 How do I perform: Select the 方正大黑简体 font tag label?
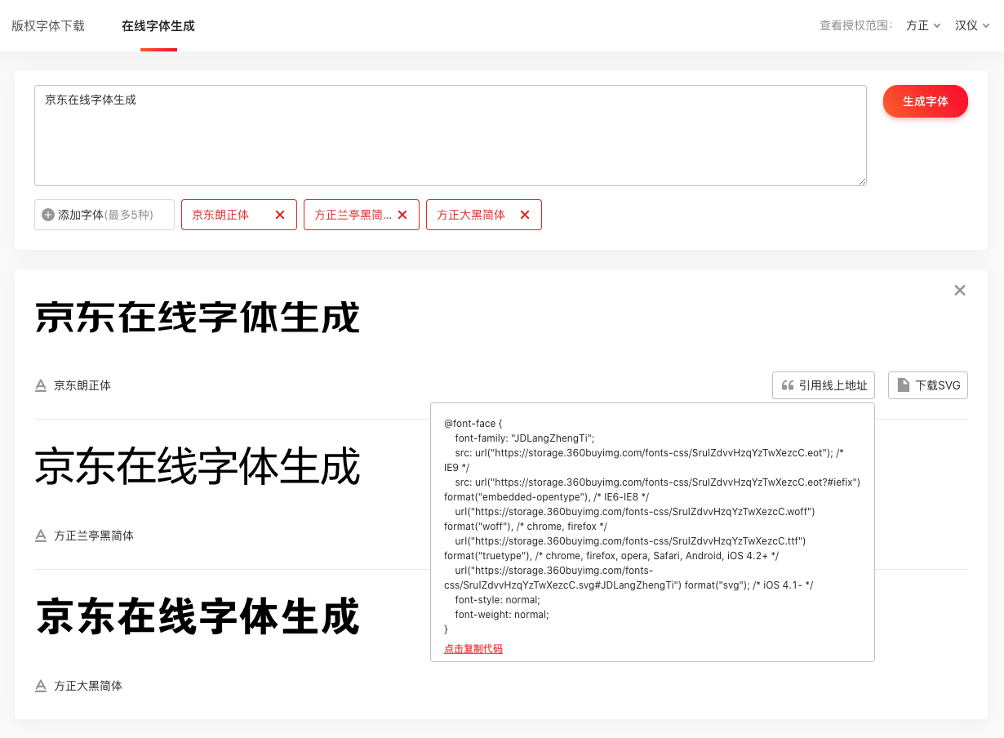tap(471, 215)
